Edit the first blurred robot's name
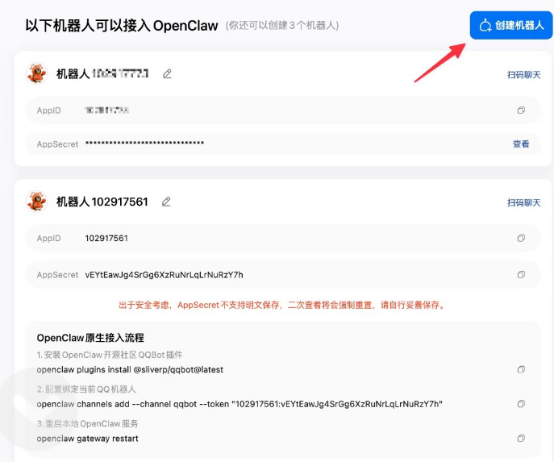554x462 pixels. pos(167,74)
